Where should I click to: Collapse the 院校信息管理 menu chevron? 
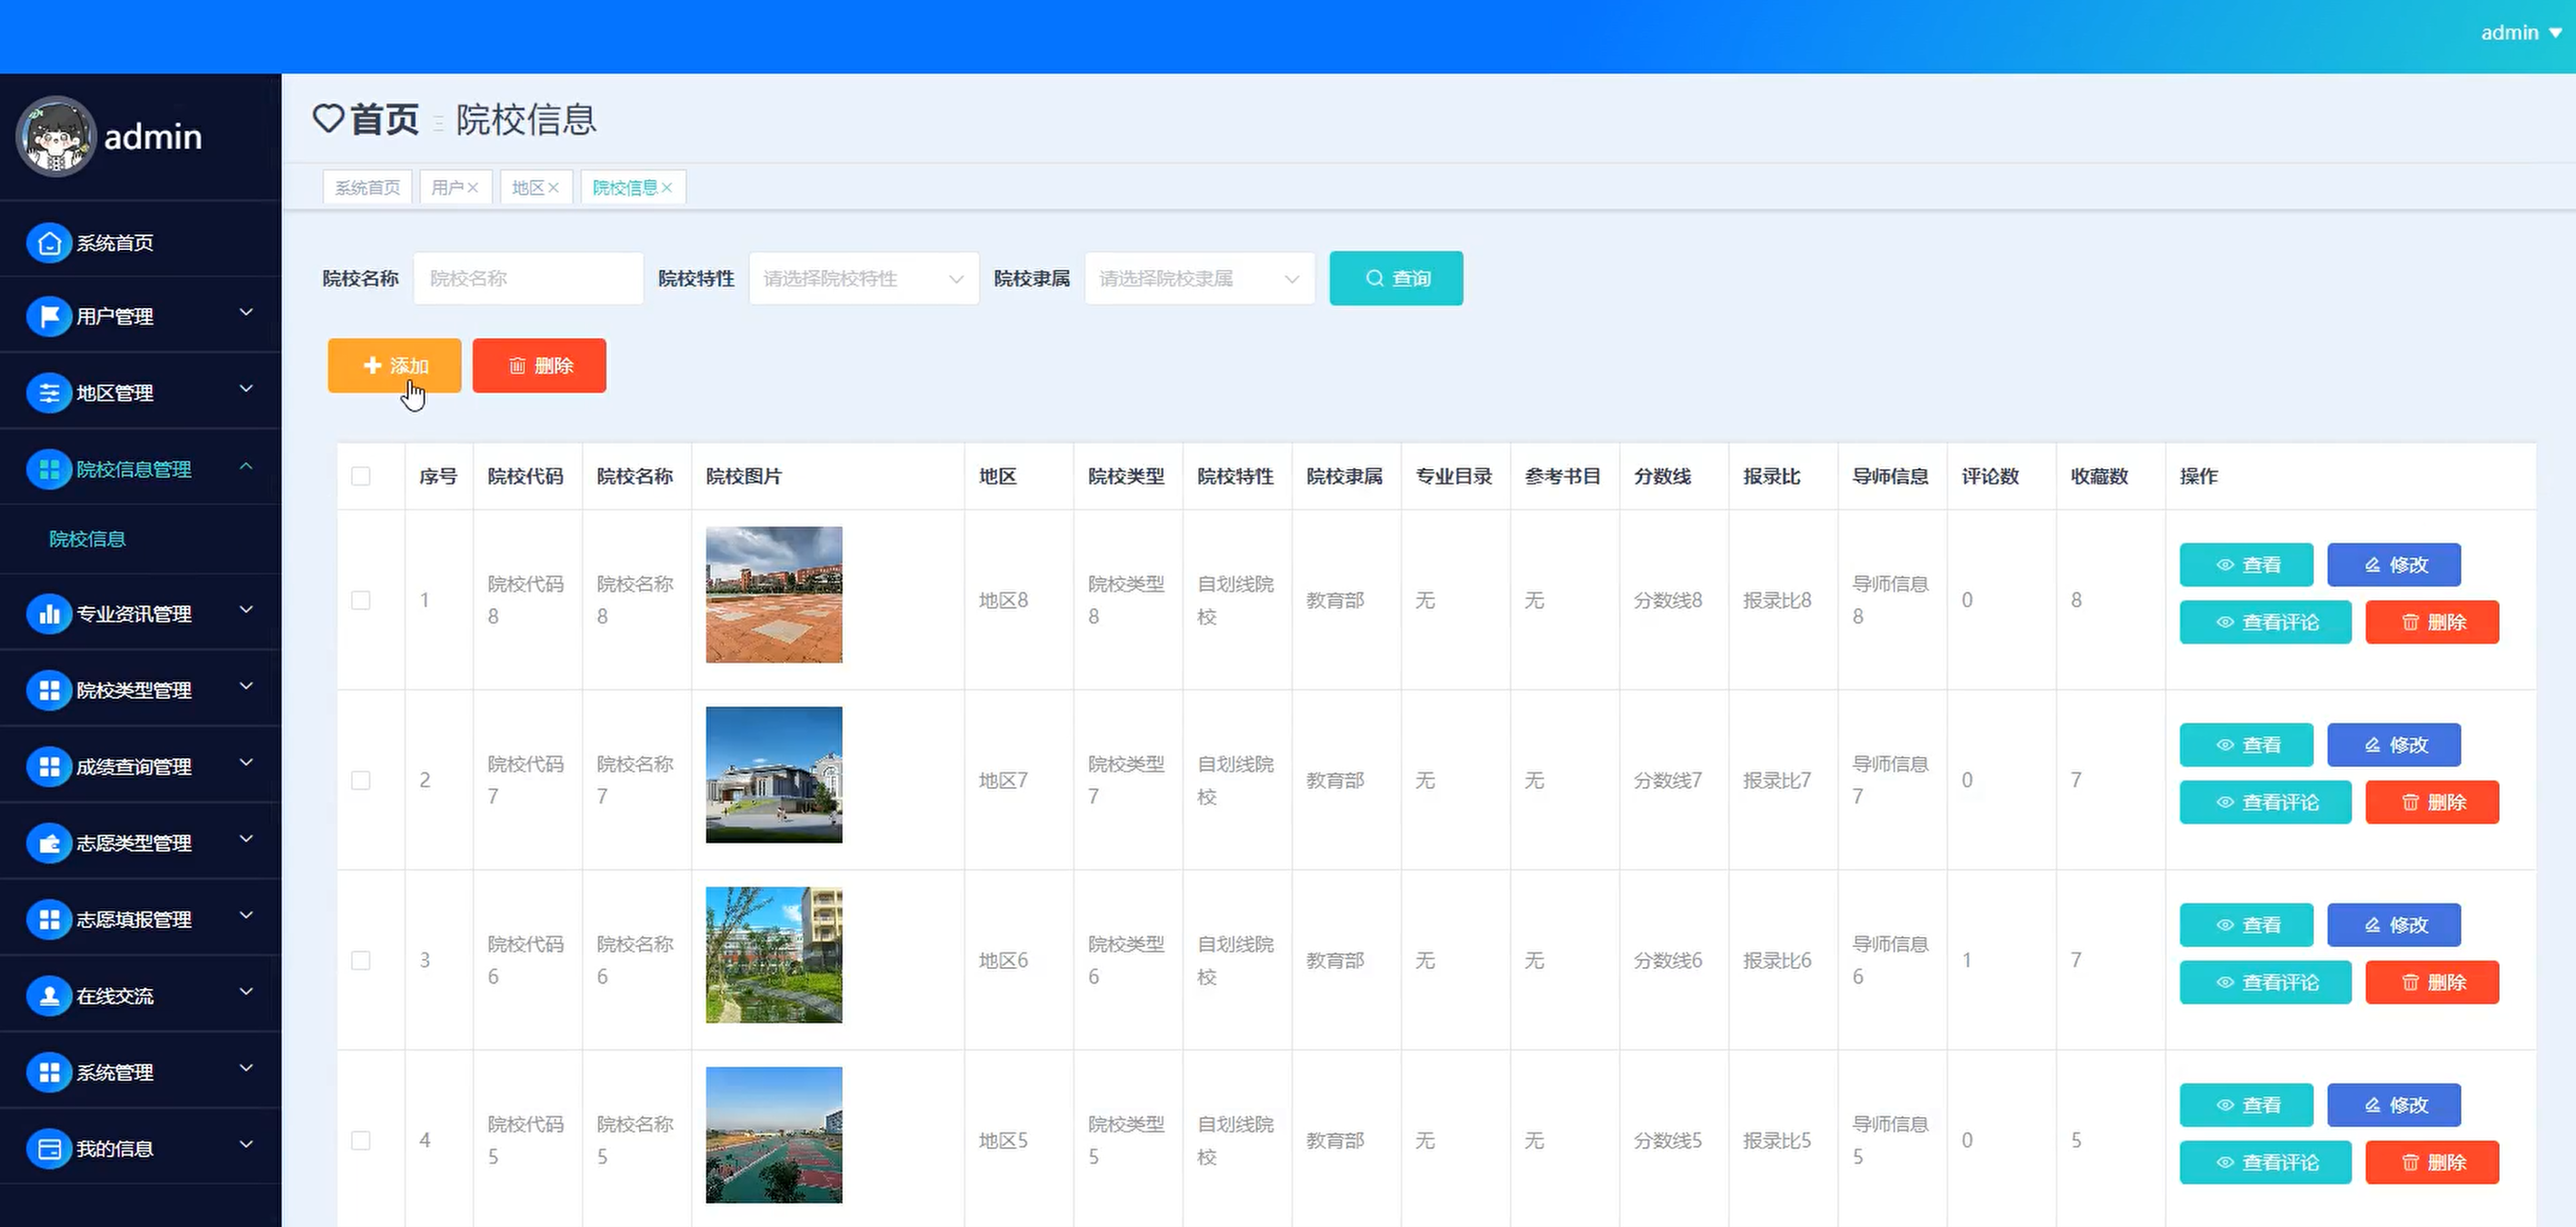(246, 466)
